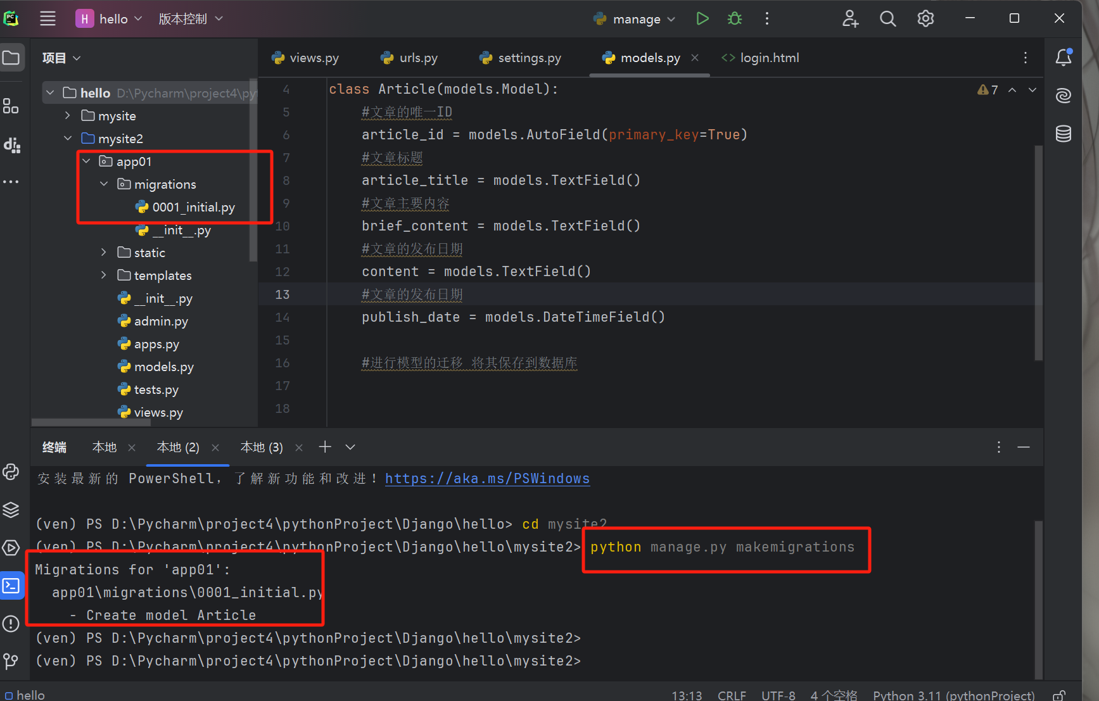Open the manage run configuration dropdown

635,19
